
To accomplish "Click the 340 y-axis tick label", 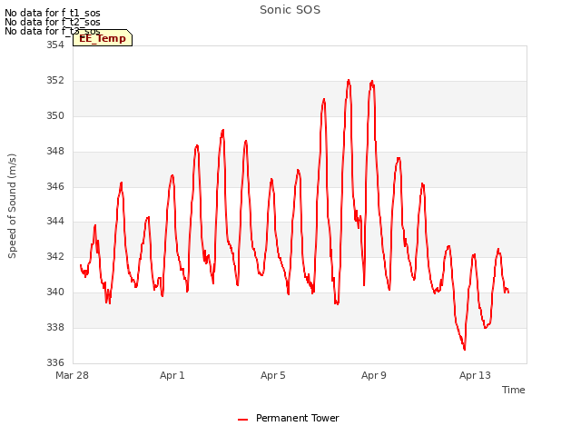I will [55, 292].
